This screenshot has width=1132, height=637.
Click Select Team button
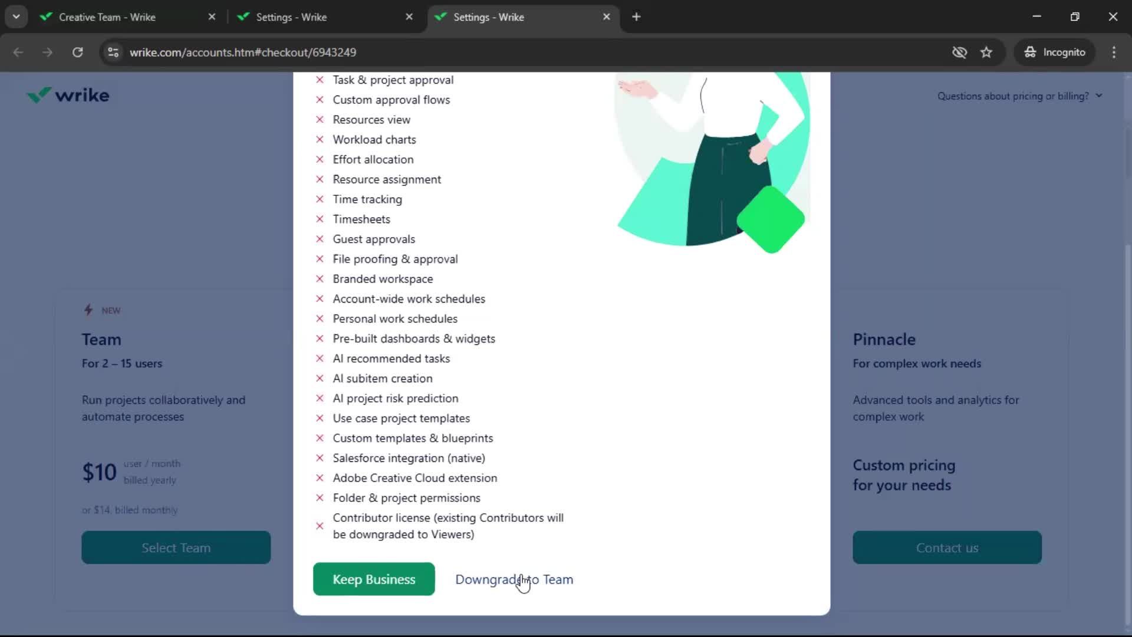[176, 547]
